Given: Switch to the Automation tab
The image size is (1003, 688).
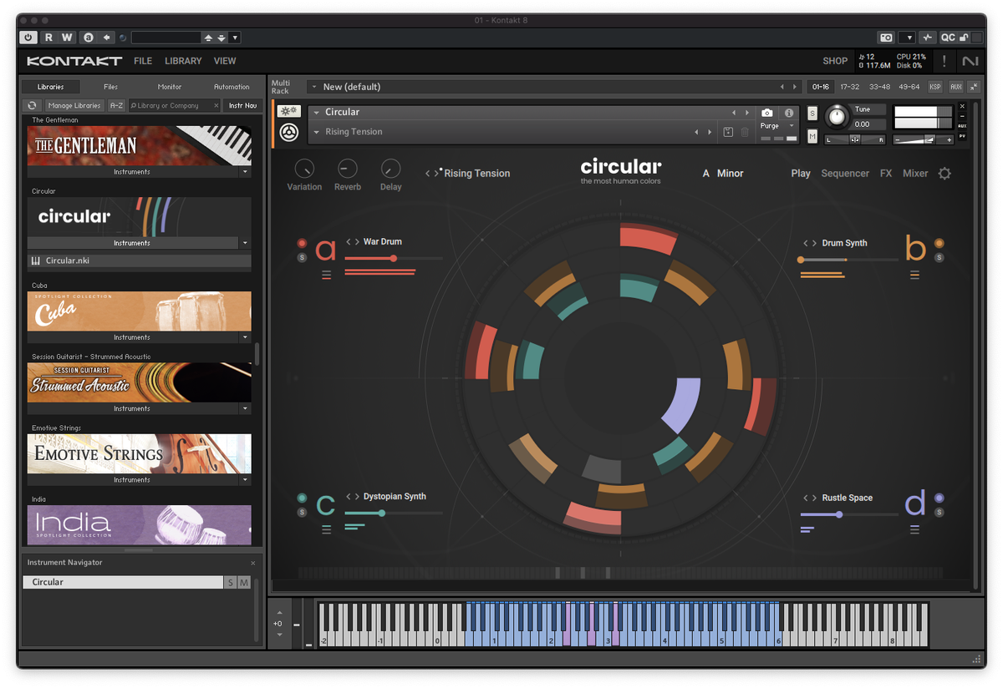Looking at the screenshot, I should (x=231, y=86).
